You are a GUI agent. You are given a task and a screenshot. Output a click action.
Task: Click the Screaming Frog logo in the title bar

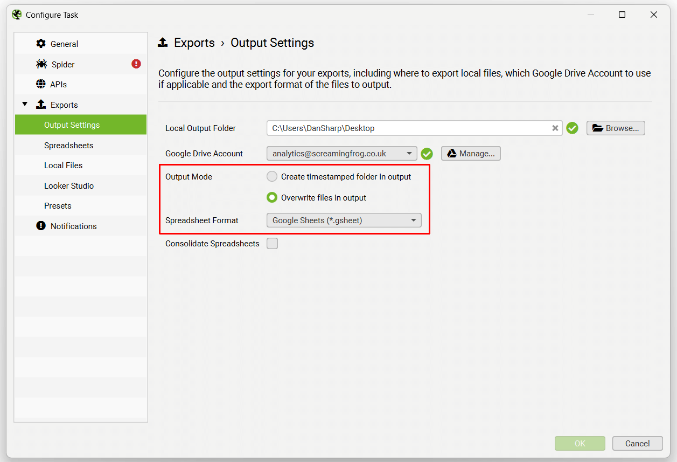[16, 14]
